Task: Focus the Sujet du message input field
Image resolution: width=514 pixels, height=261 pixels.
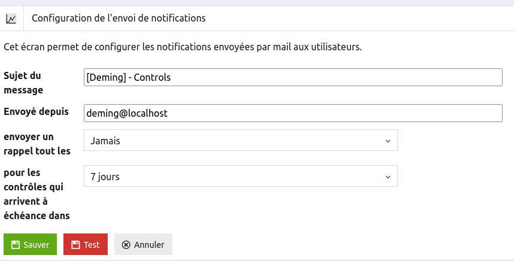Action: click(x=293, y=77)
